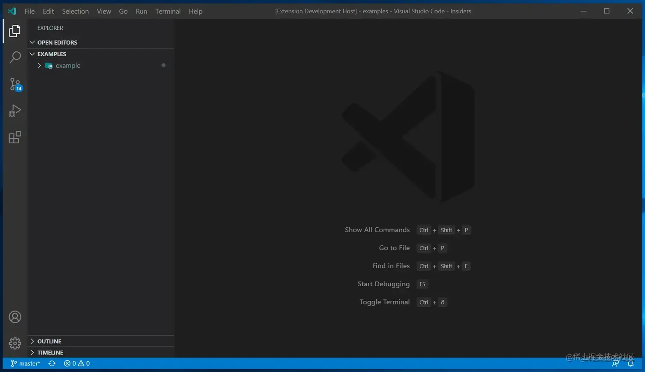Open the Edit menu

tap(48, 11)
